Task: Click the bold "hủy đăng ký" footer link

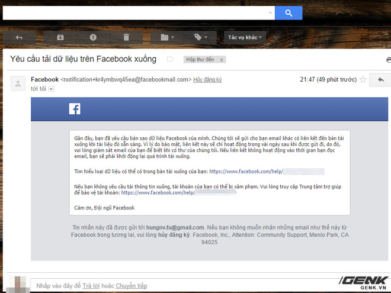Action: 174,235
